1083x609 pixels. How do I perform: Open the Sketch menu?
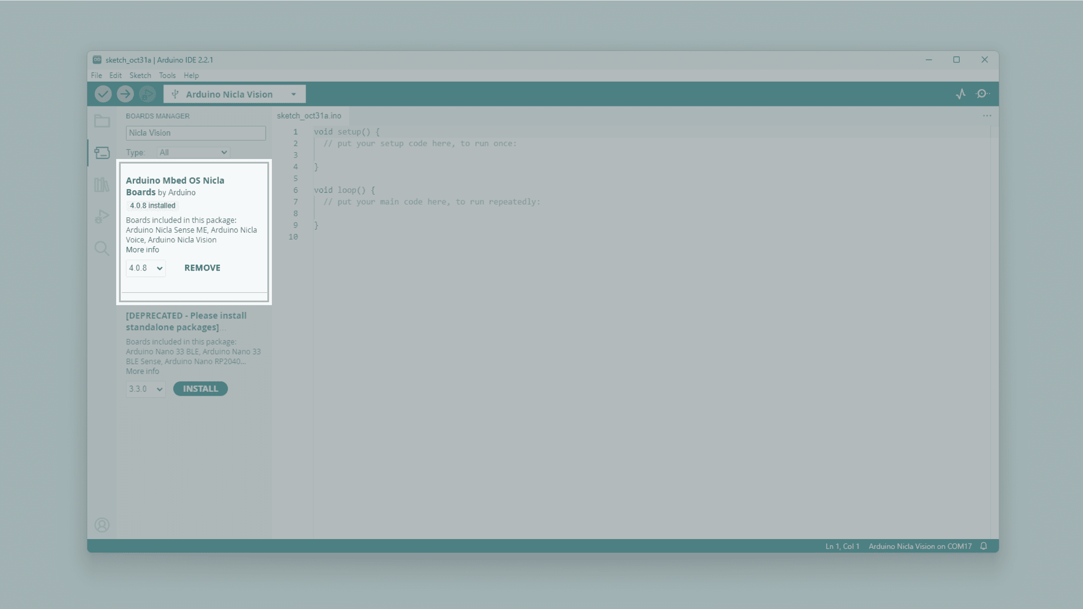click(140, 75)
